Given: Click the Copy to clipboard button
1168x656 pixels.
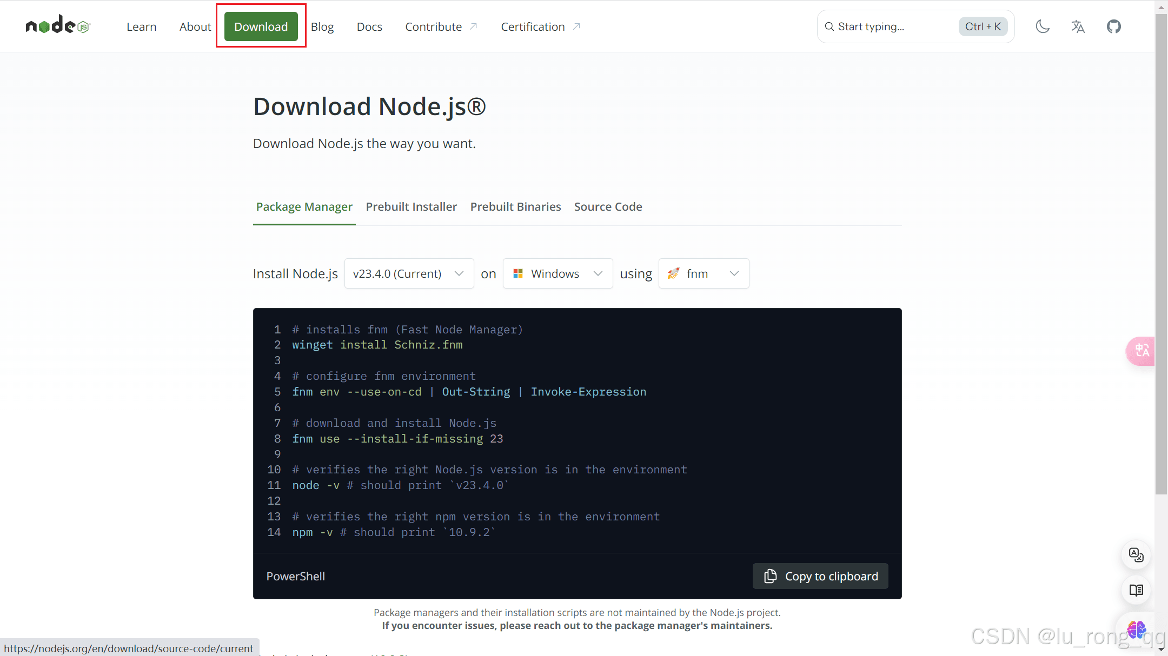Looking at the screenshot, I should (820, 577).
